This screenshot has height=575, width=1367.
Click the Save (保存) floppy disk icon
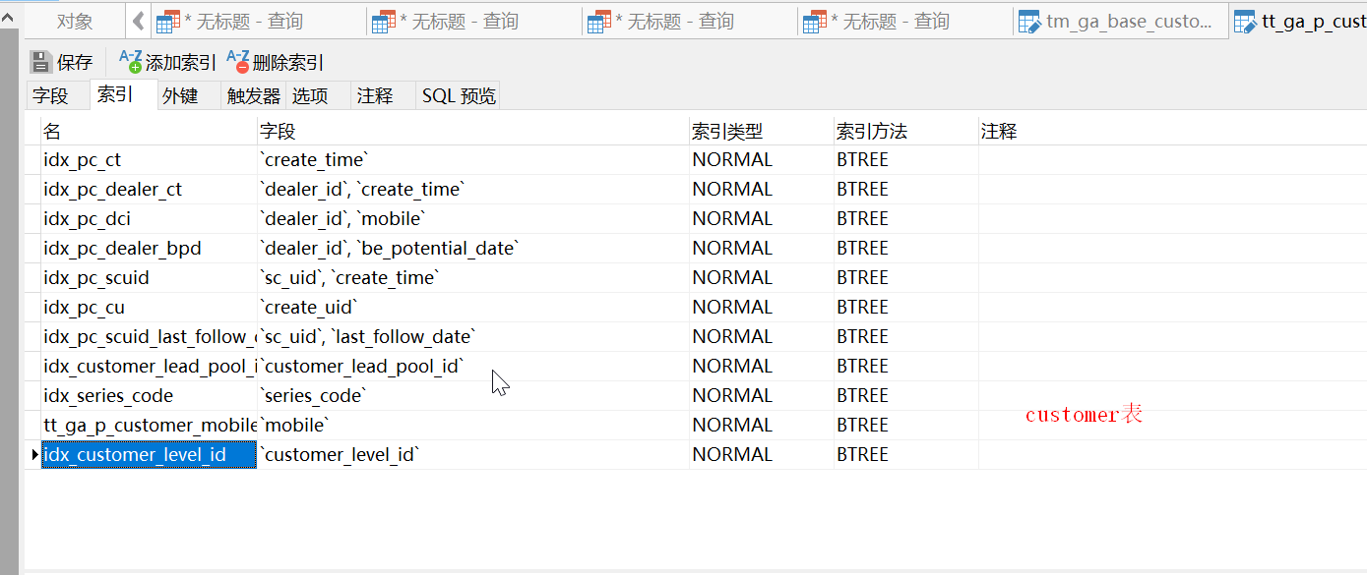click(41, 63)
